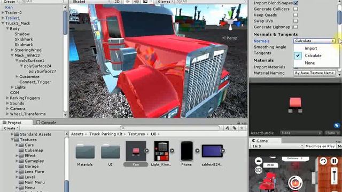Image resolution: width=342 pixels, height=192 pixels.
Task: Click the Console tab icon
Action: click(38, 122)
